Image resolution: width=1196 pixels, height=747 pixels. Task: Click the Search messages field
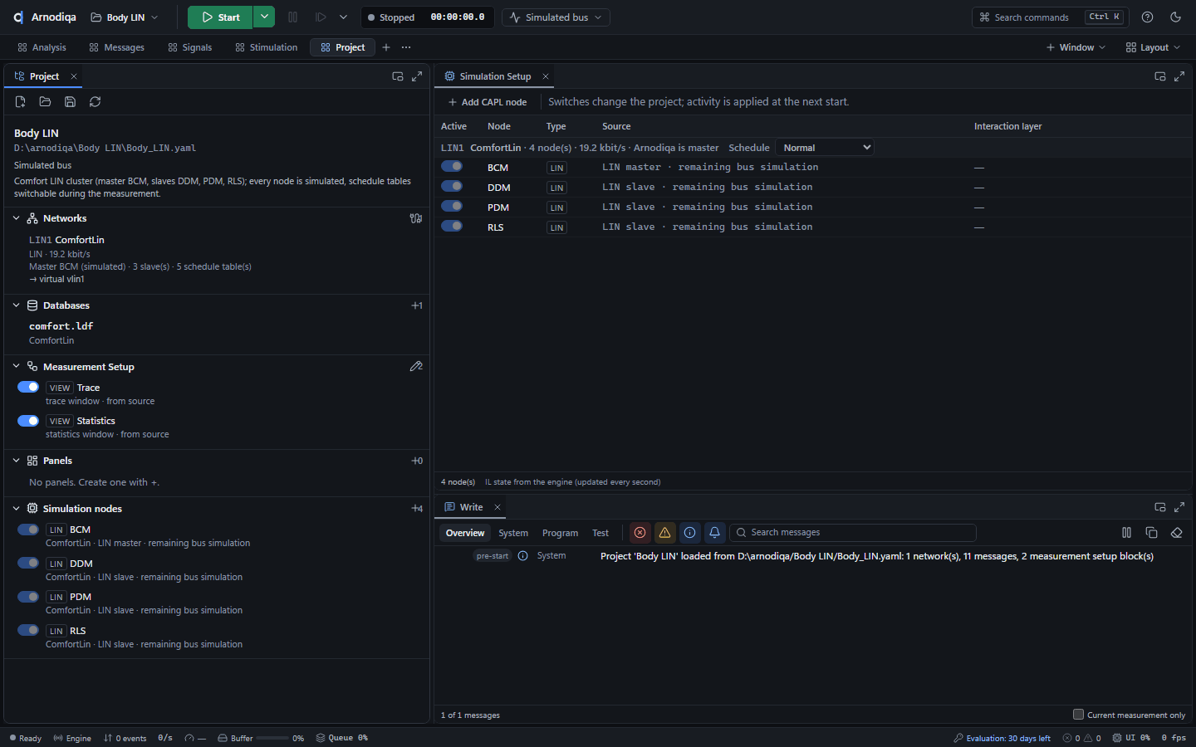pos(853,533)
